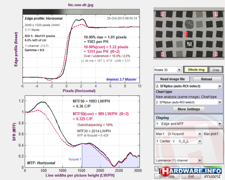Image resolution: width=225 pixels, height=180 pixels.
Task: Click ROI marker 3 in chart thumbnail
Action: (x=216, y=14)
